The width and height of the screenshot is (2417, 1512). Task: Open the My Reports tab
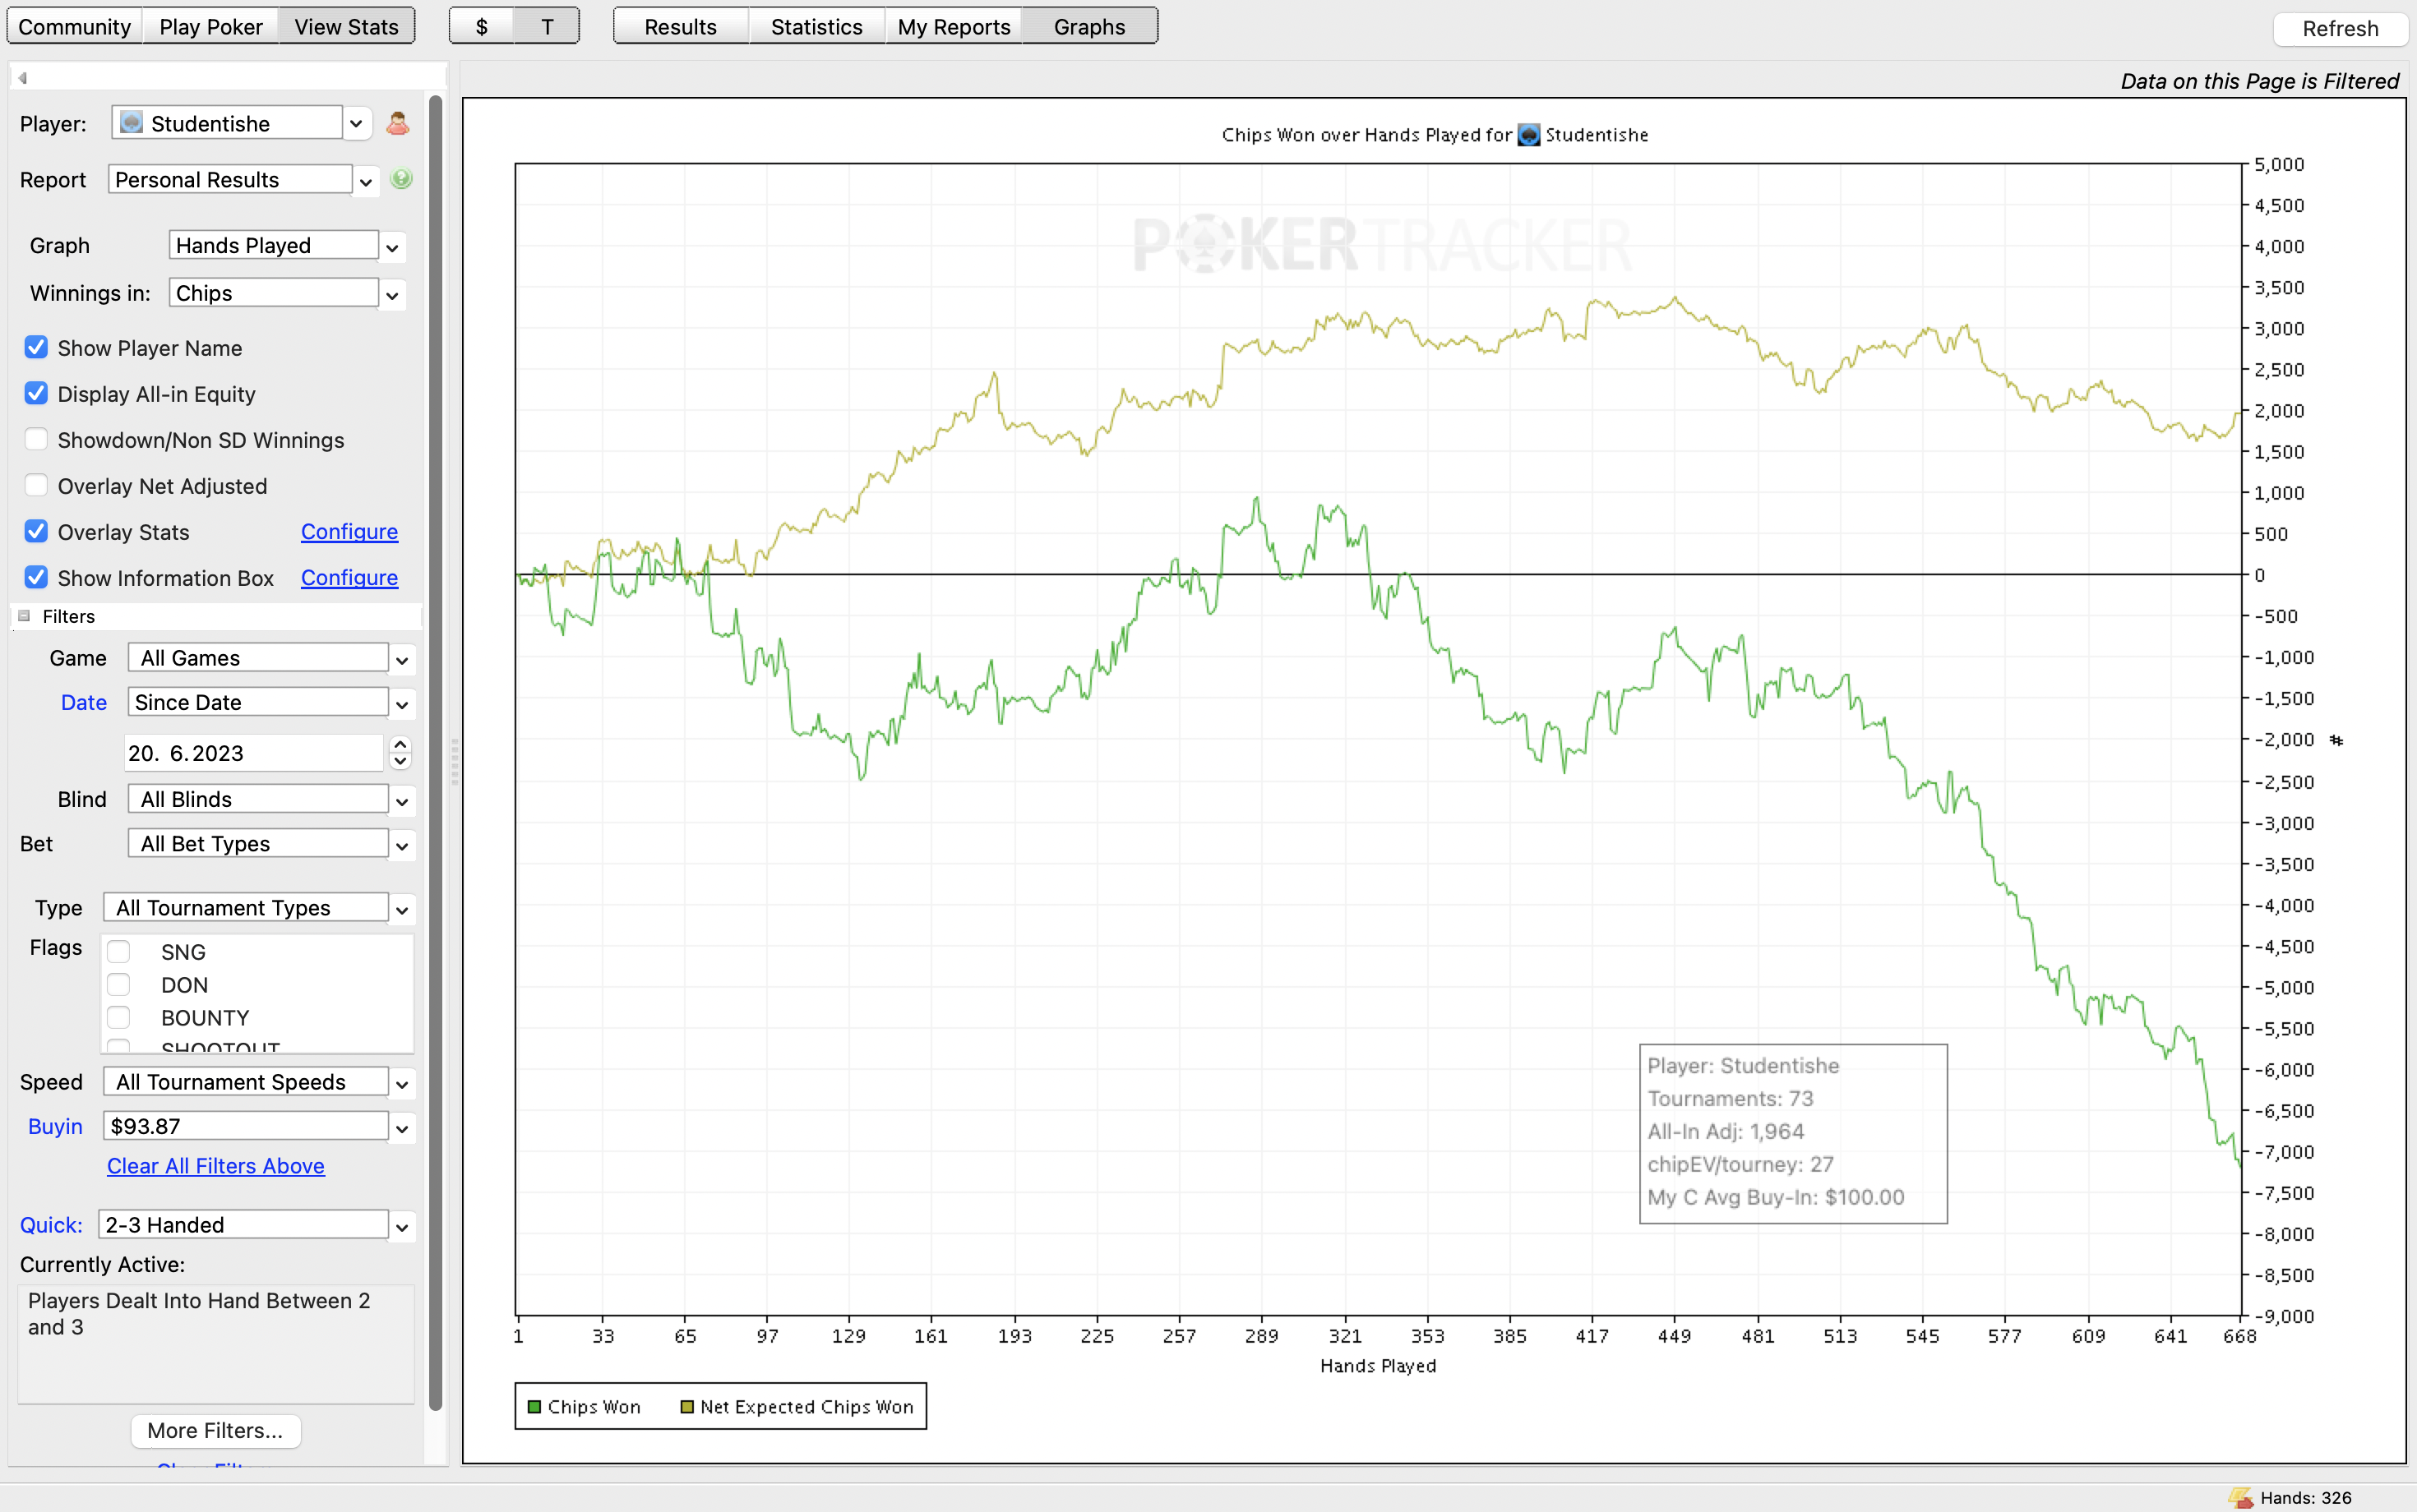[954, 26]
